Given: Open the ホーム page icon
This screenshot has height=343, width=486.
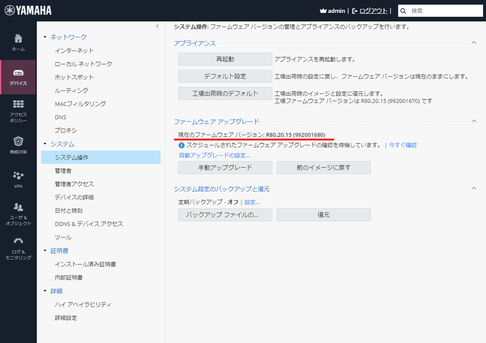Looking at the screenshot, I should (x=18, y=38).
